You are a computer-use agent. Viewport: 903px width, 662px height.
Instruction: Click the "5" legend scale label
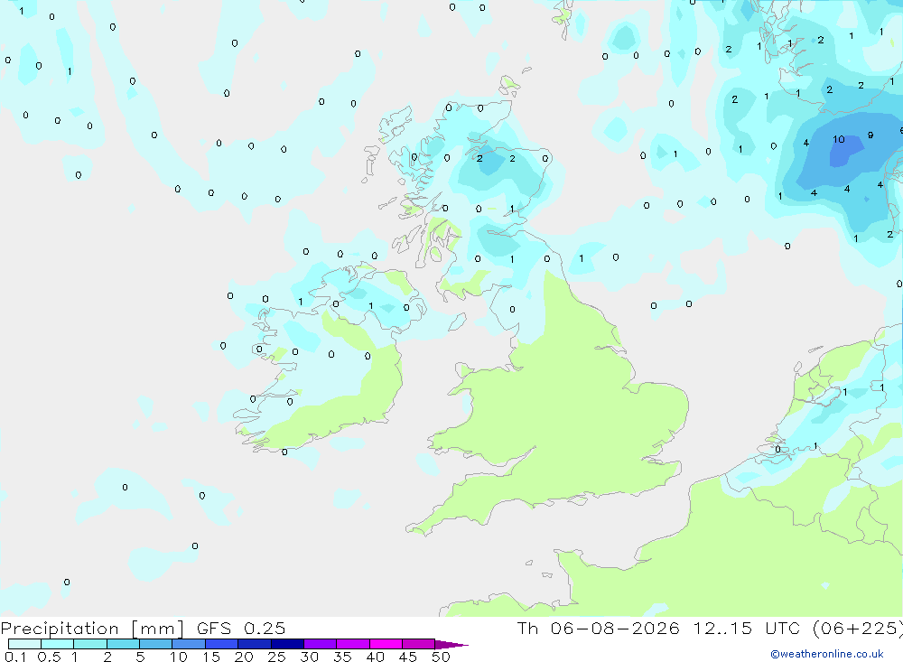pyautogui.click(x=140, y=657)
